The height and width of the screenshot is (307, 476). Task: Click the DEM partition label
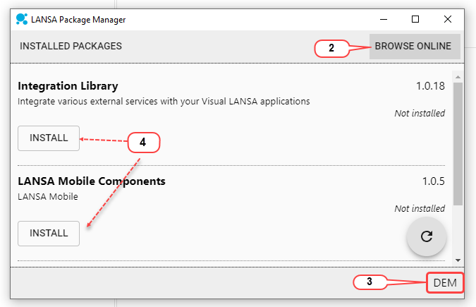(445, 283)
